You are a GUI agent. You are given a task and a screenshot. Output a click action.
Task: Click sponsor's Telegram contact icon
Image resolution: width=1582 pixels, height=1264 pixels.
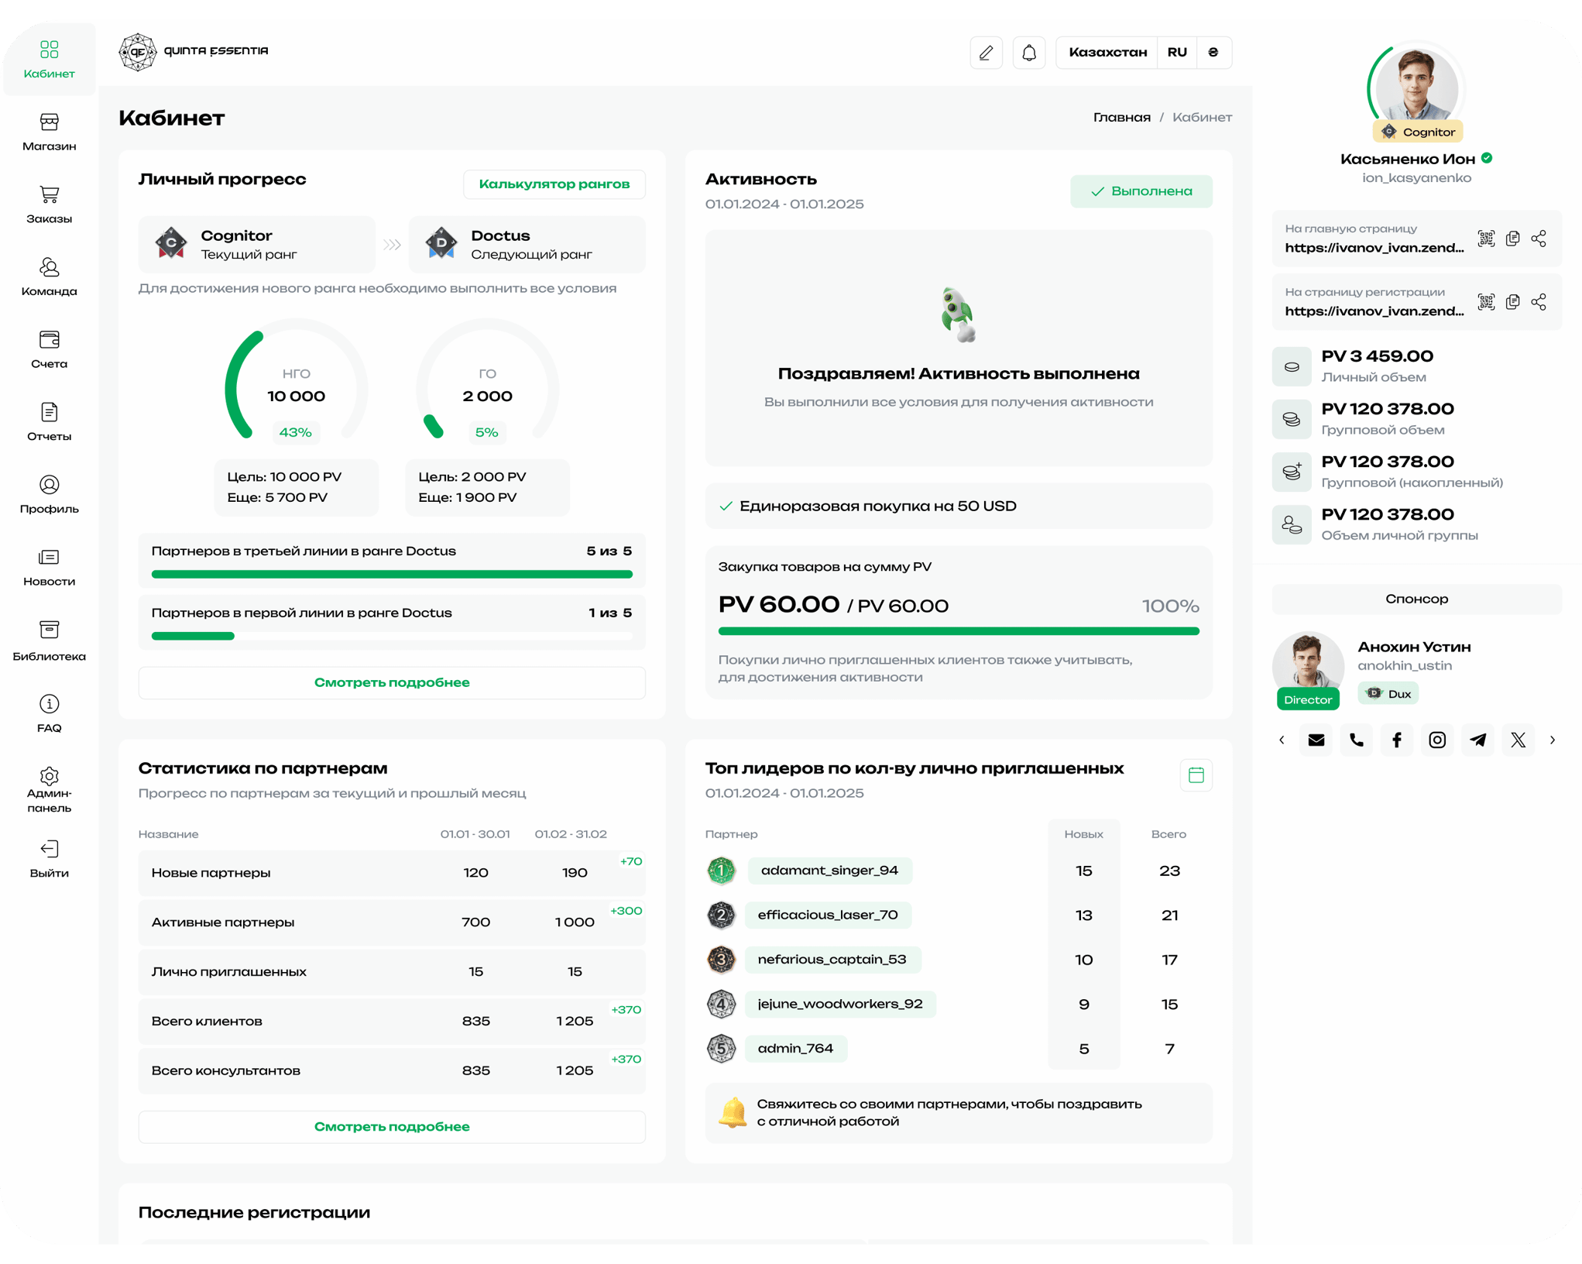(x=1477, y=740)
